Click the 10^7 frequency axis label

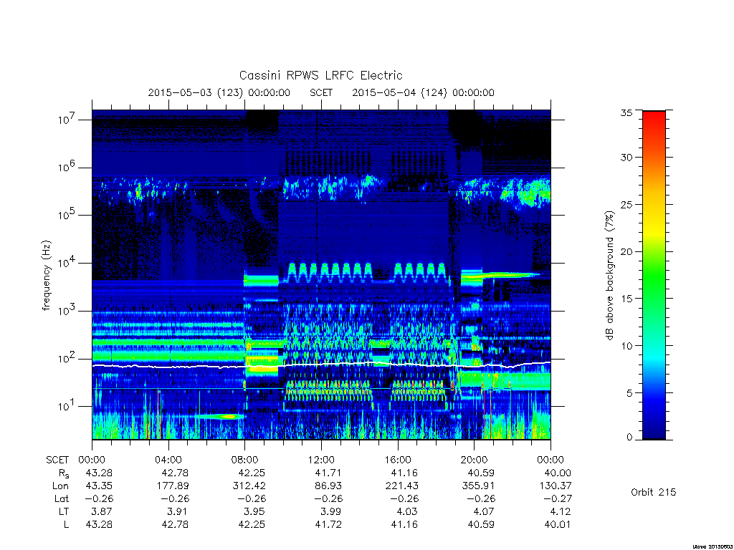tap(67, 120)
